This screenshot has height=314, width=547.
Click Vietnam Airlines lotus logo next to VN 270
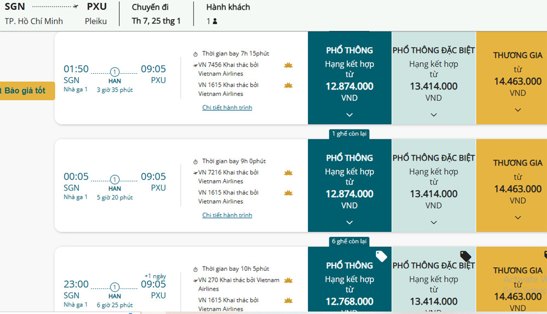[288, 280]
